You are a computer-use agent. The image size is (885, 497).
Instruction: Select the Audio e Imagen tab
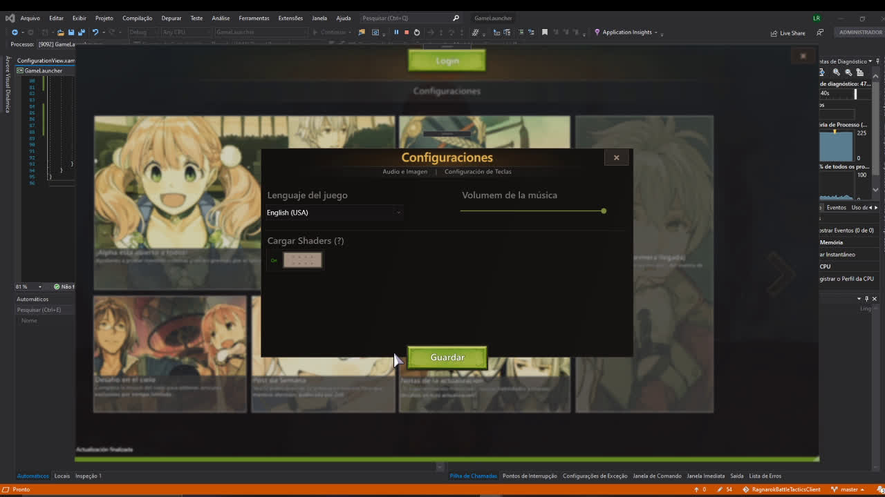point(405,172)
